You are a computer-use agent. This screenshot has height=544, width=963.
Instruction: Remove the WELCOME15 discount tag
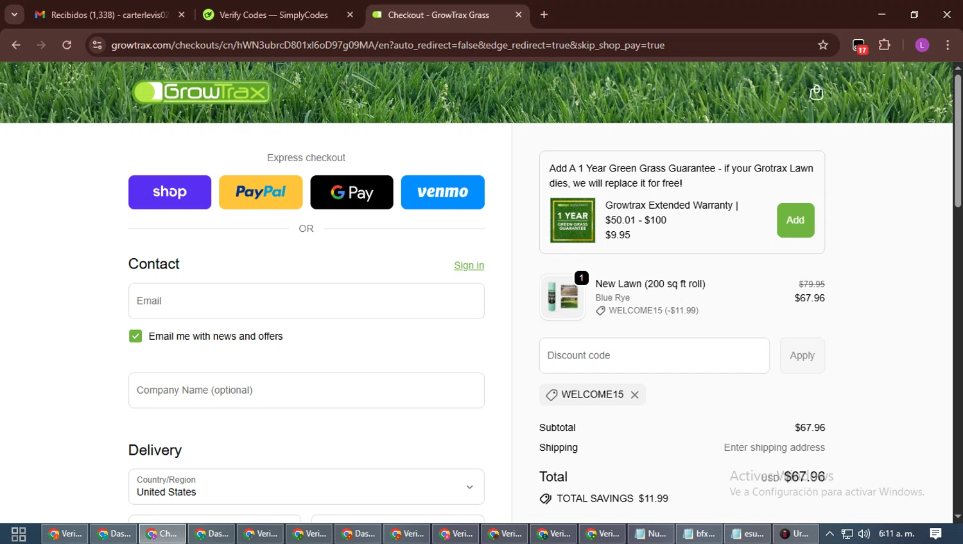(634, 395)
